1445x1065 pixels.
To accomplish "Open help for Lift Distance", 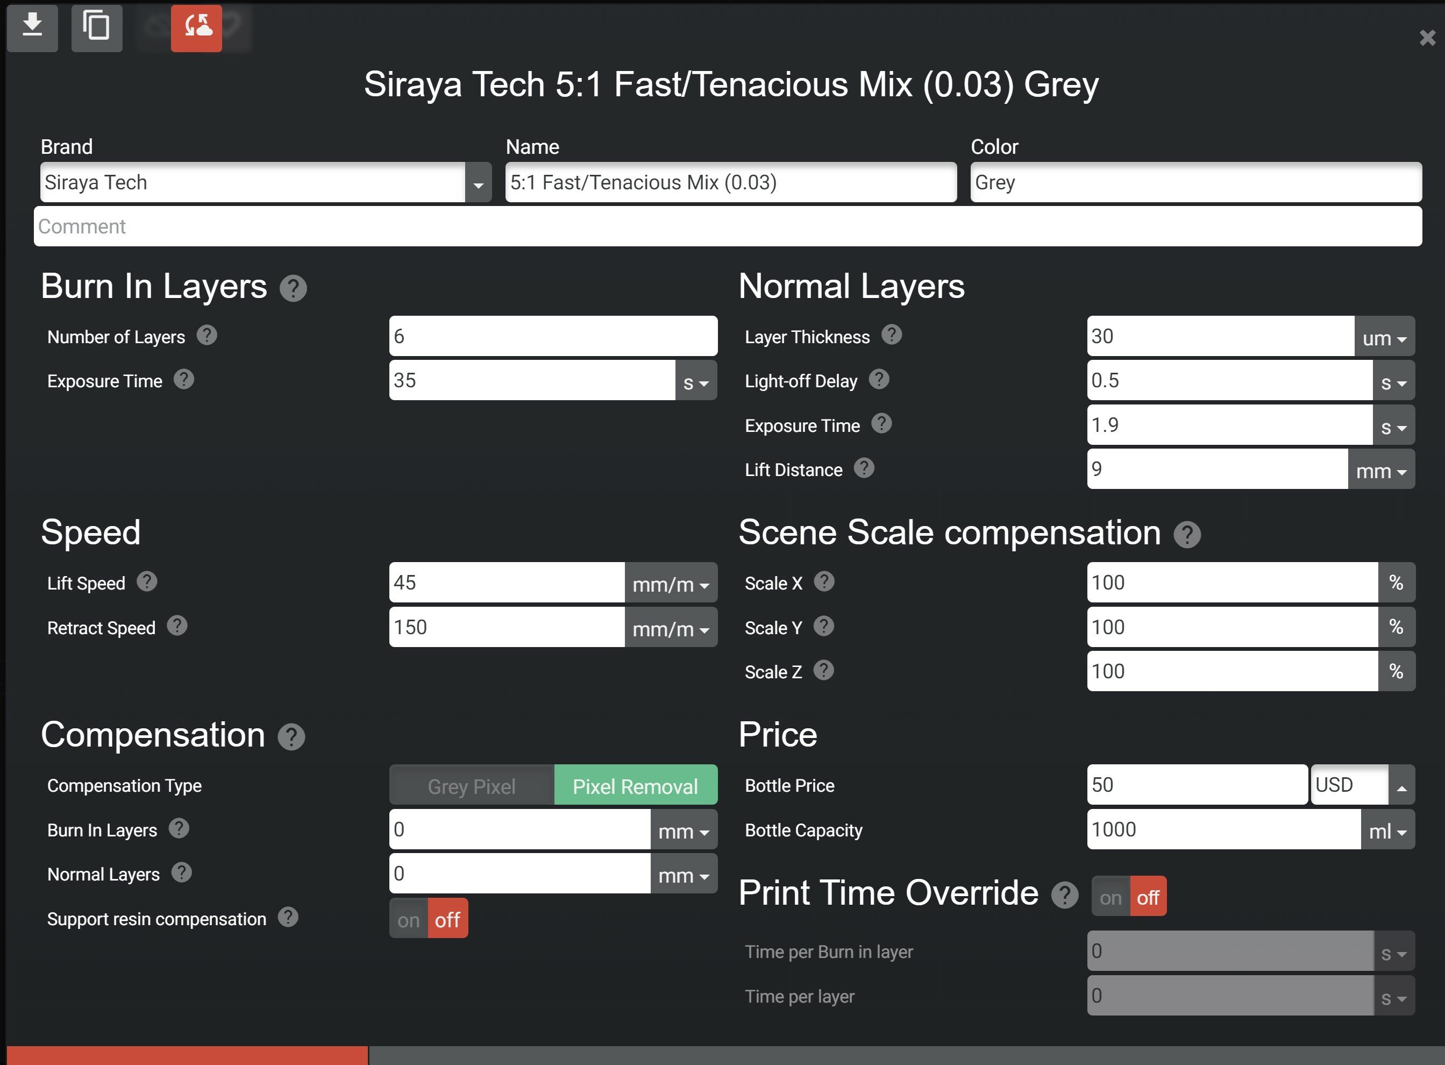I will coord(864,468).
